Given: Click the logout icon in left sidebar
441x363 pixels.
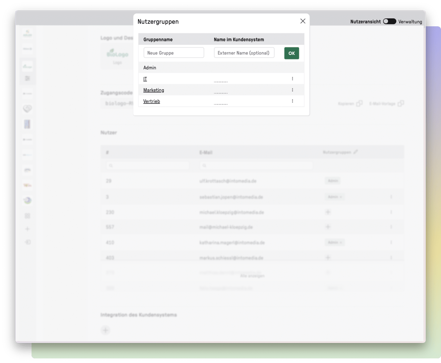Looking at the screenshot, I should pyautogui.click(x=28, y=242).
